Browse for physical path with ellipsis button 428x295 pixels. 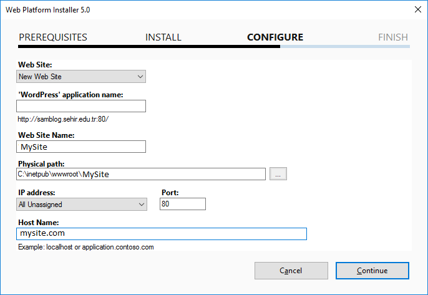point(278,174)
